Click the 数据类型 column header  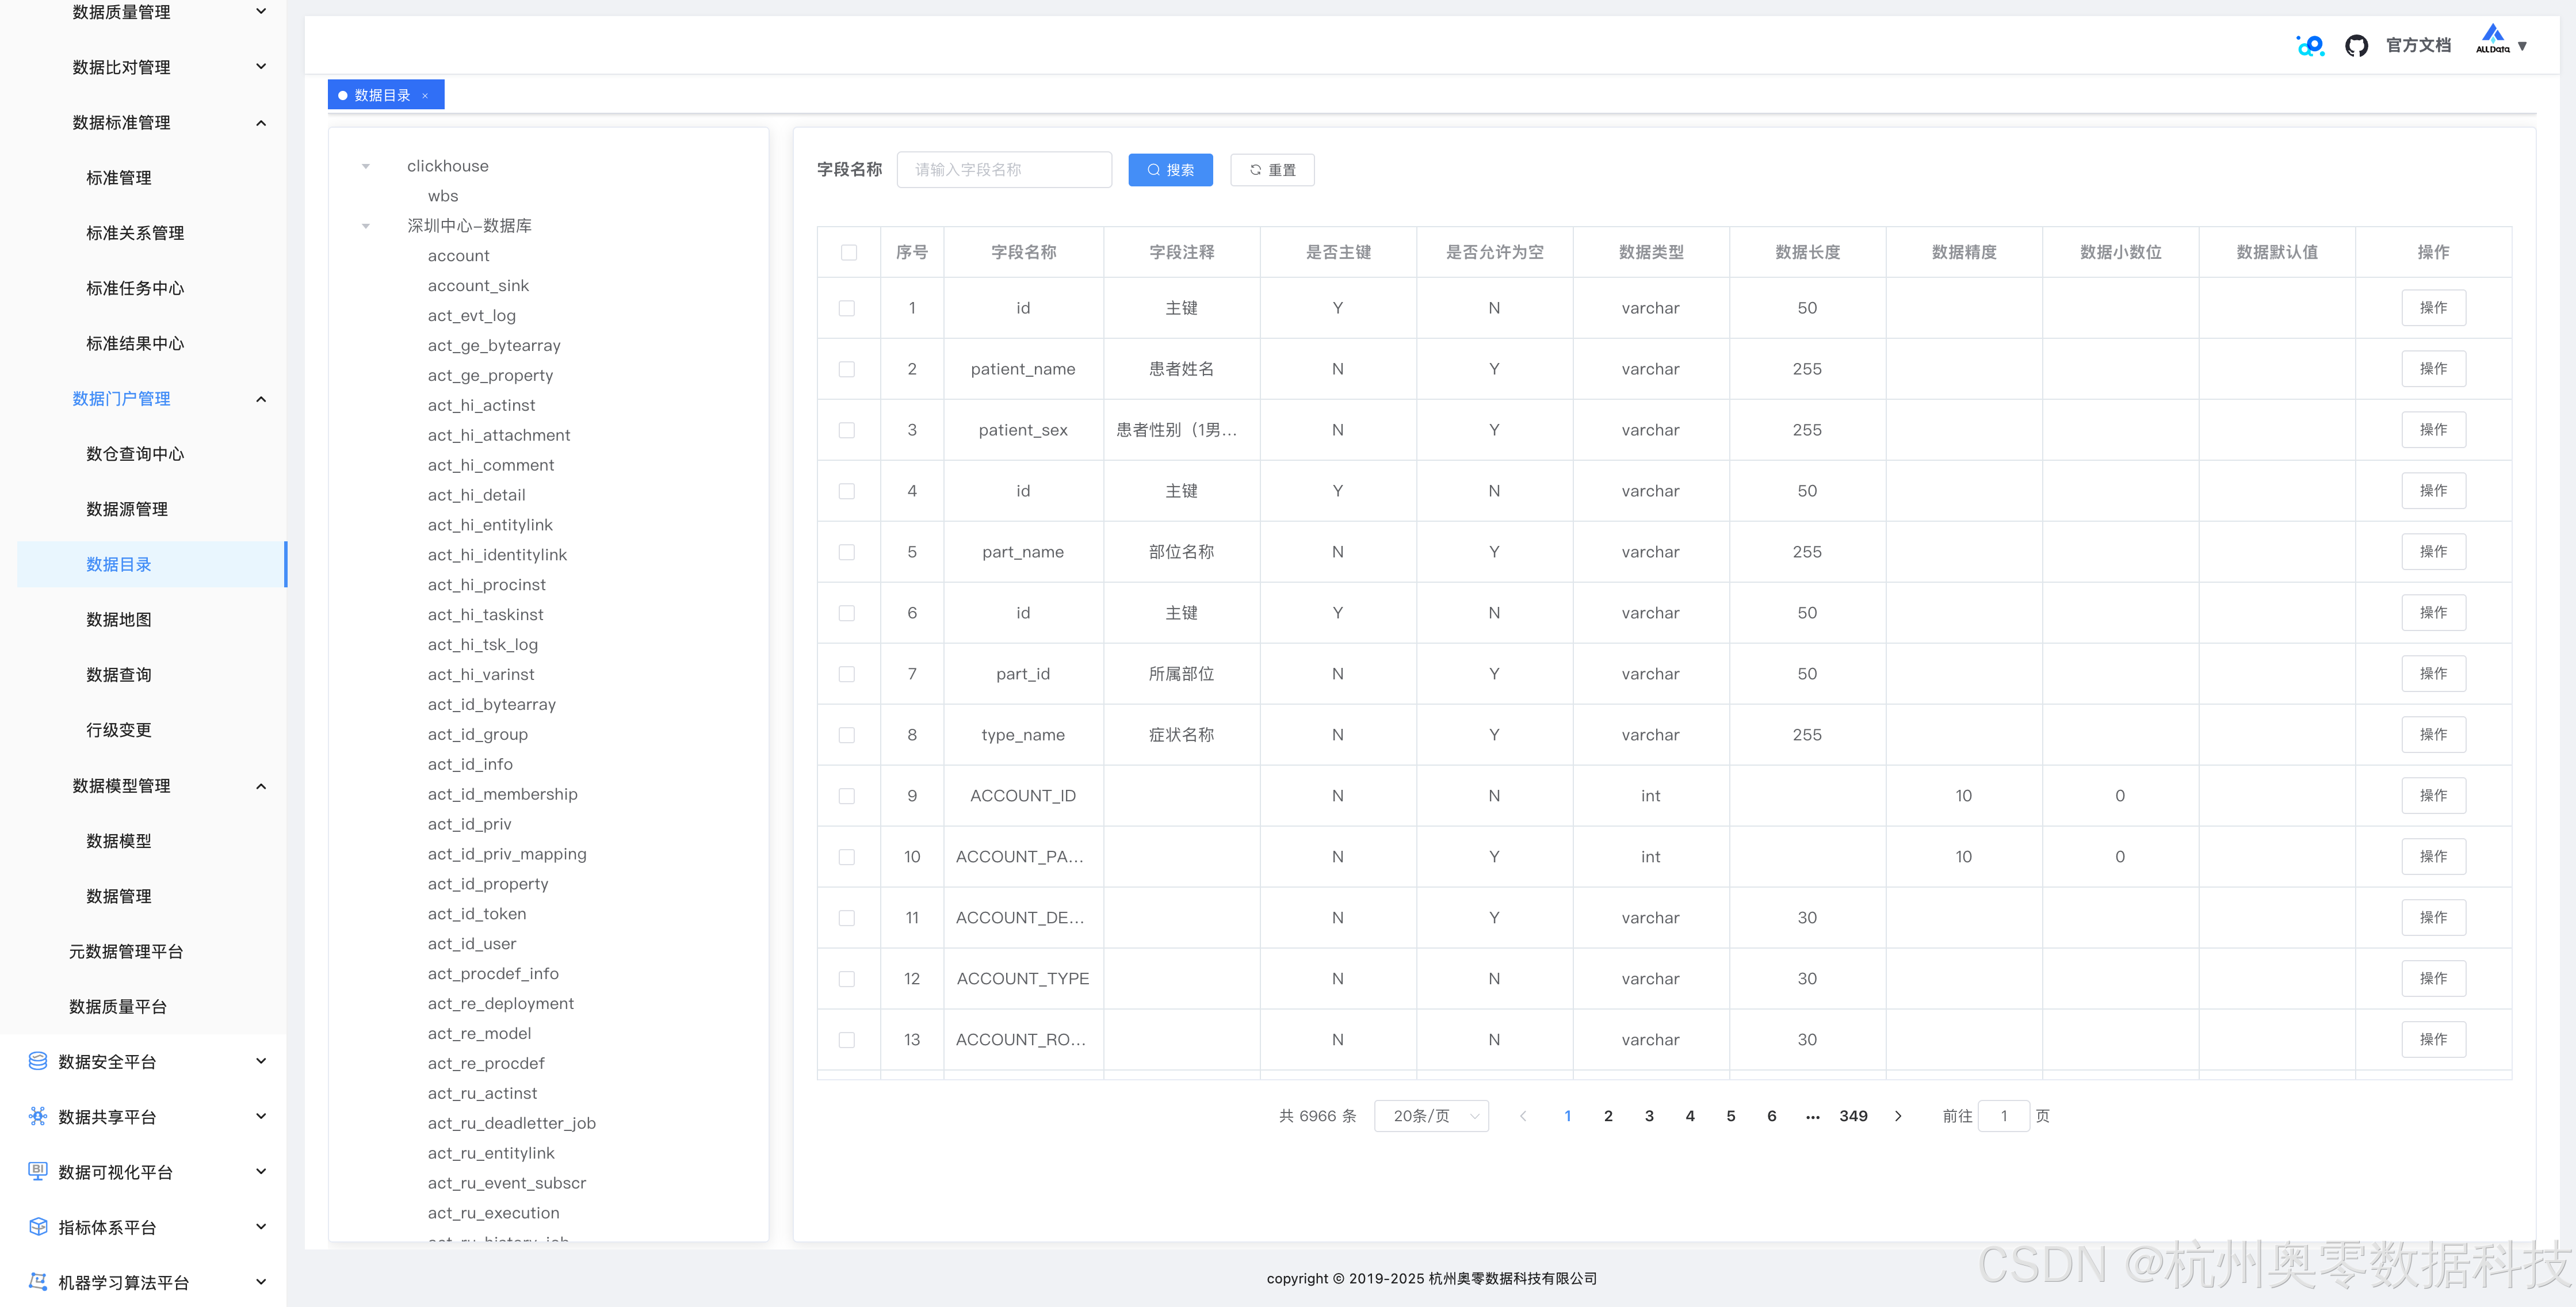[x=1651, y=252]
